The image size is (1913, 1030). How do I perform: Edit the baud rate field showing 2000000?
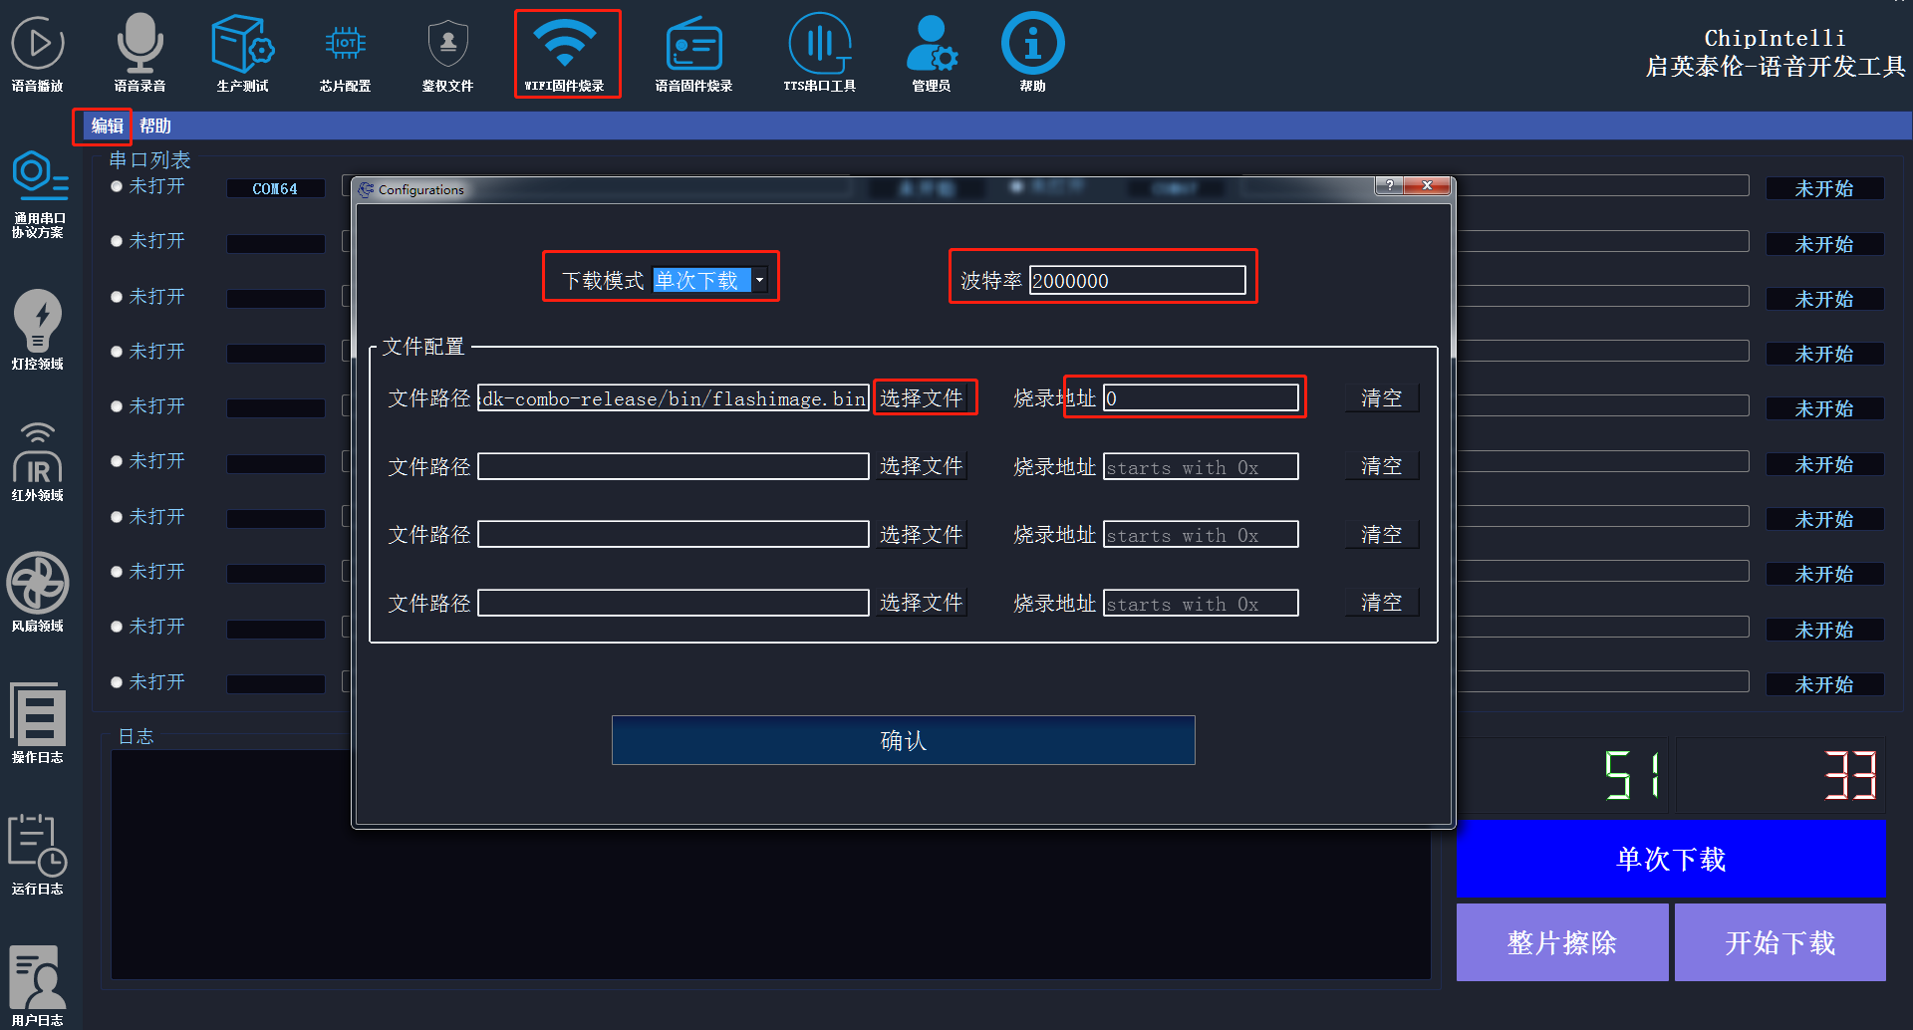1137,281
